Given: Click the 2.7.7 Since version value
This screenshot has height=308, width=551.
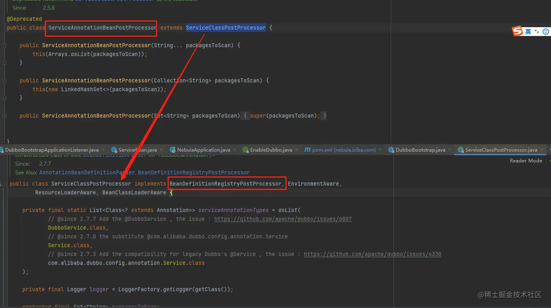Looking at the screenshot, I should 45,164.
